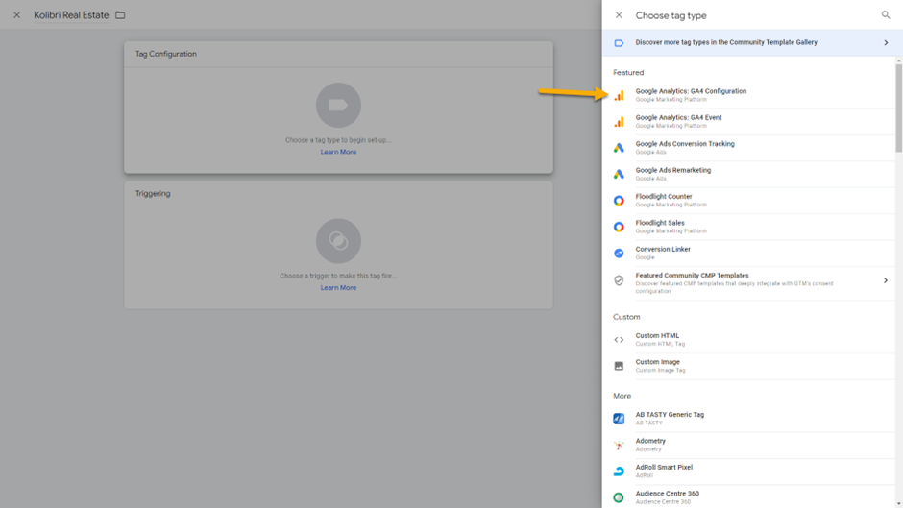Viewport: 903px width, 508px height.
Task: Click the folder icon beside Kolibri Real Estate
Action: click(x=120, y=15)
